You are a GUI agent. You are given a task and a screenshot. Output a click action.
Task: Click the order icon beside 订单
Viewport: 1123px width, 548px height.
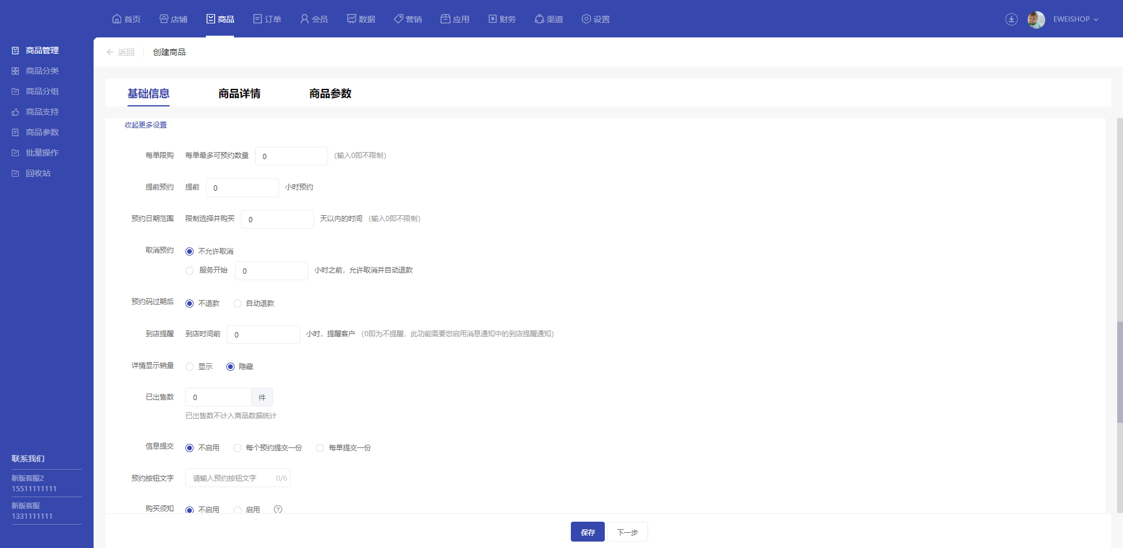click(257, 19)
